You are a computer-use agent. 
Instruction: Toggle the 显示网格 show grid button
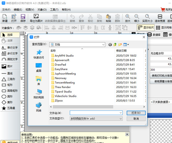(164, 28)
